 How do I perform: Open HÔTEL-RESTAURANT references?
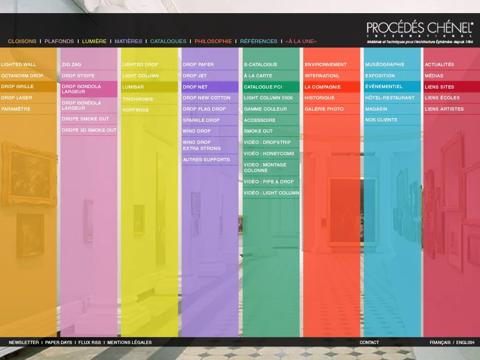pyautogui.click(x=390, y=97)
